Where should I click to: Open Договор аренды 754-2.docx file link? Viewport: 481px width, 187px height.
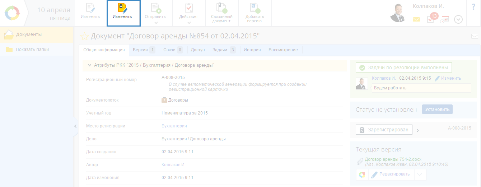tap(393, 159)
